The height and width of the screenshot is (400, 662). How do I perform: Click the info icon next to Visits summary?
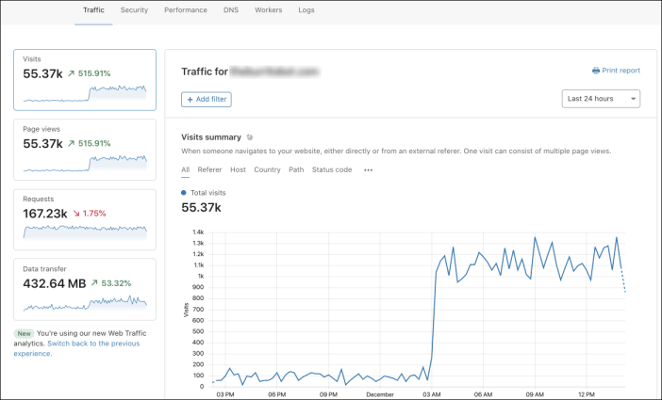pyautogui.click(x=250, y=137)
